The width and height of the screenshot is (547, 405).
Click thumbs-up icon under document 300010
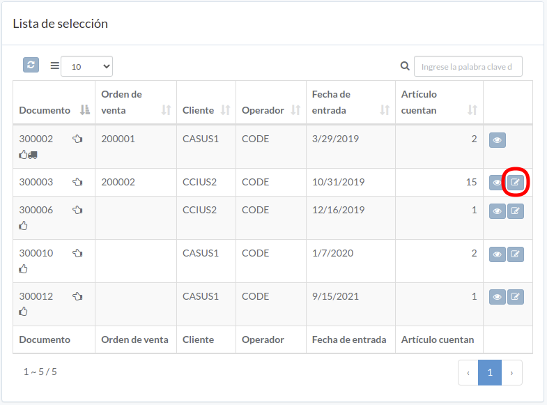[x=23, y=269]
